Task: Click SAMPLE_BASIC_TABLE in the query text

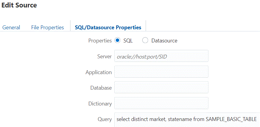Action: coord(231,119)
